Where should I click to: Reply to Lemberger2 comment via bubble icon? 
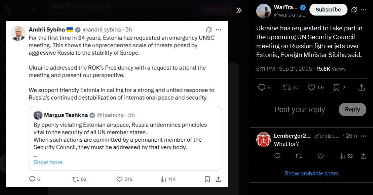point(277,156)
